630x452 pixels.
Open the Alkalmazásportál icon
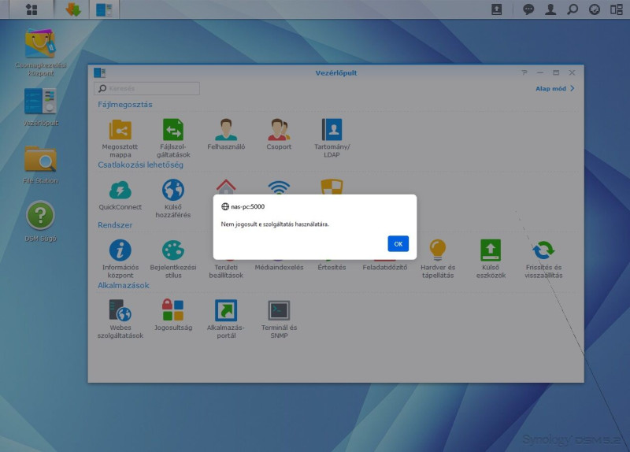226,310
